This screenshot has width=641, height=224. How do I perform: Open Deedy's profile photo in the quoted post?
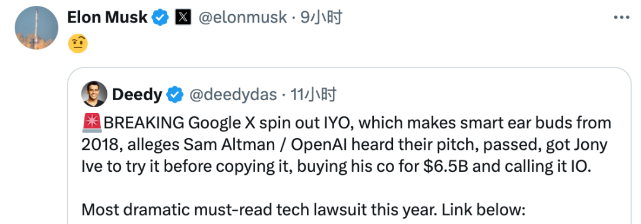[94, 94]
